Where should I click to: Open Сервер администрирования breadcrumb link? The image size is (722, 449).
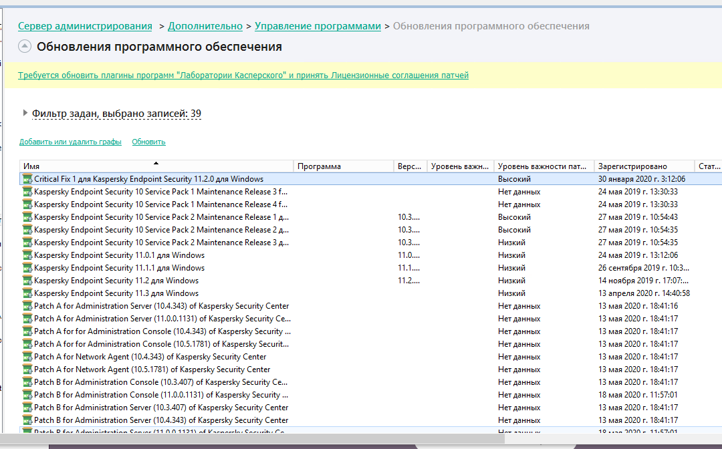[x=85, y=26]
